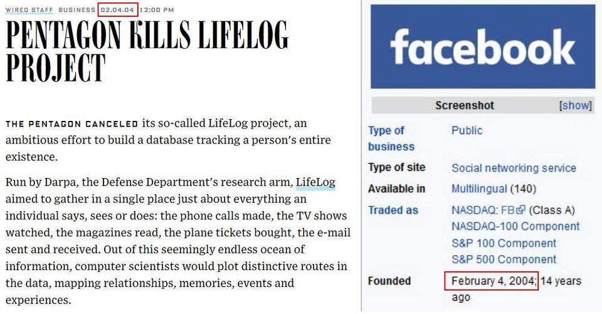Viewport: 602px width, 314px height.
Task: Open the FB ticker symbol link
Action: 507,211
